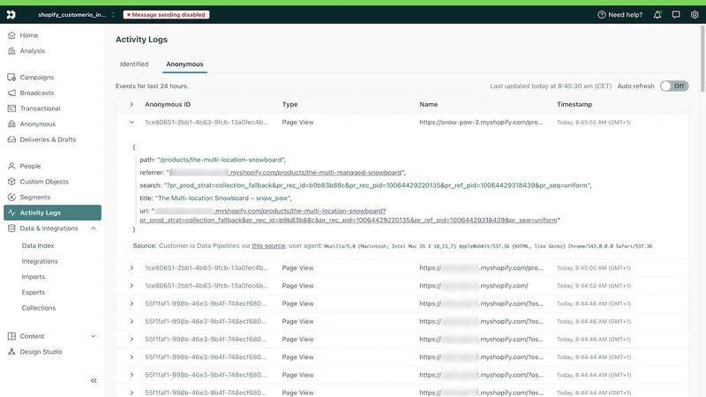Click the Customer.io logo icon

point(11,14)
